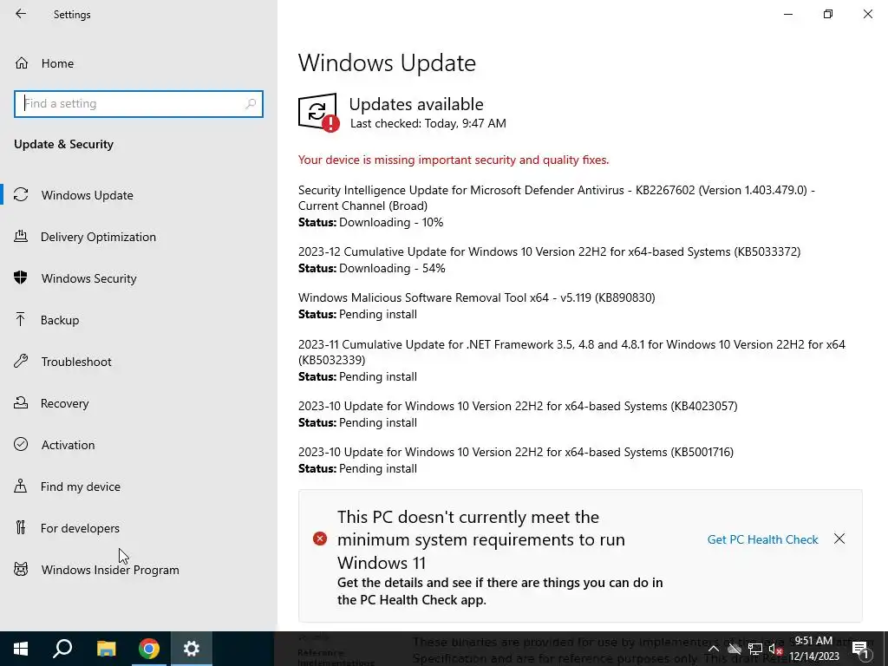This screenshot has height=666, width=888.
Task: Dismiss the Windows 11 requirements notice
Action: 839,539
